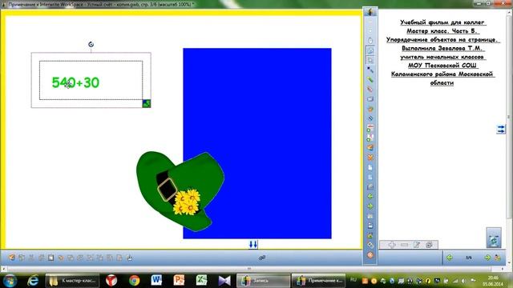Click the volume icon in system tray
513x288 pixels.
(x=464, y=281)
